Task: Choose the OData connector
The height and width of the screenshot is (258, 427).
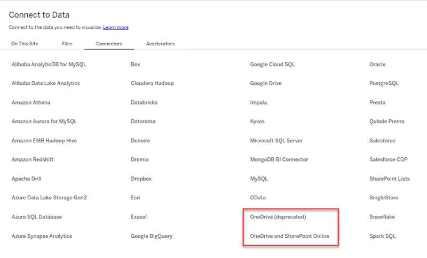Action: tap(258, 198)
